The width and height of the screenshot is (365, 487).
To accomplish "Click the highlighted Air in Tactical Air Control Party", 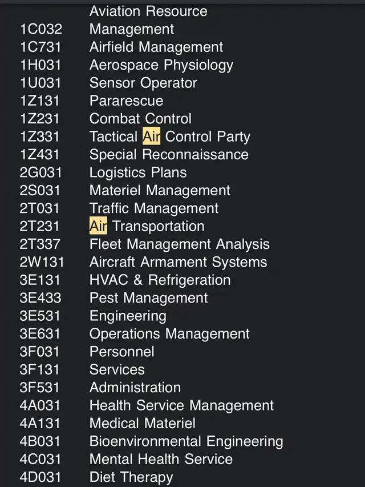I will tap(152, 136).
